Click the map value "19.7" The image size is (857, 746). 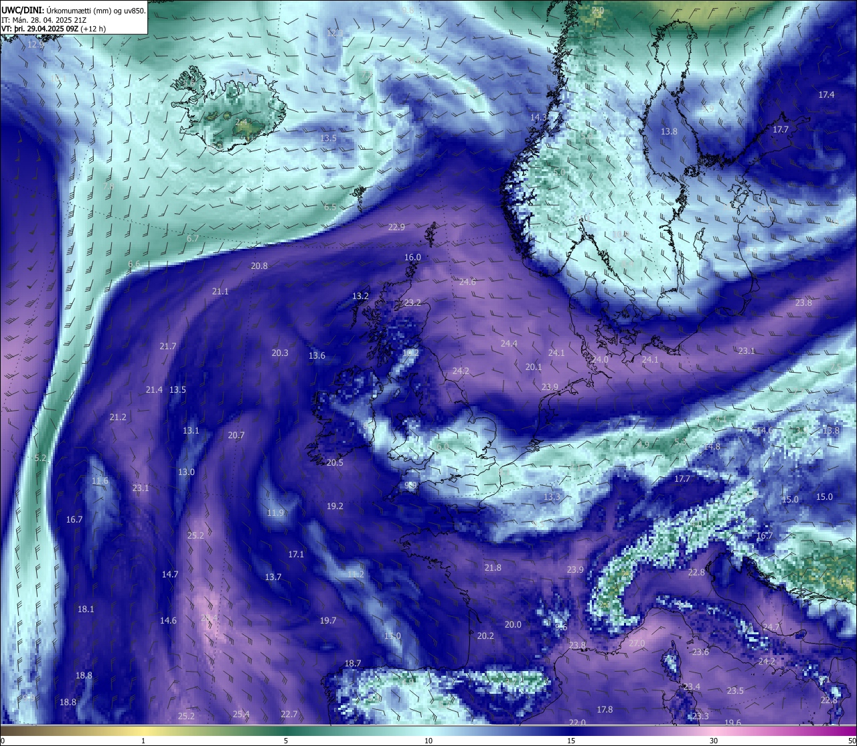pos(328,621)
